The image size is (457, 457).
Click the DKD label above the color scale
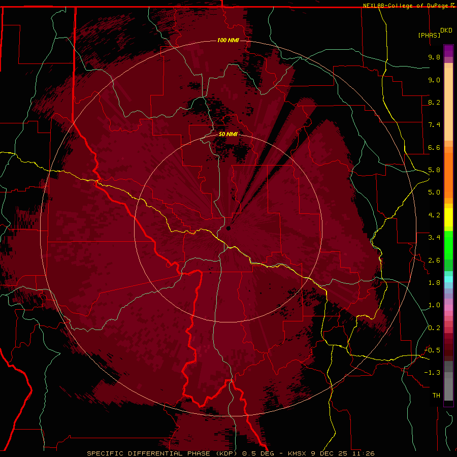pos(446,30)
